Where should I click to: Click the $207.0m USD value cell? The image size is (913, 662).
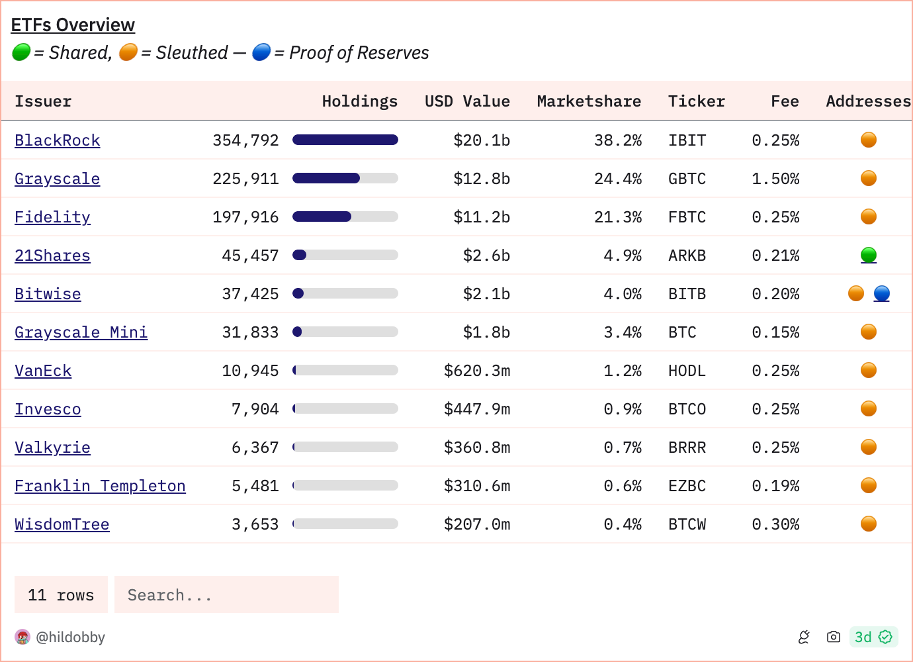click(477, 524)
